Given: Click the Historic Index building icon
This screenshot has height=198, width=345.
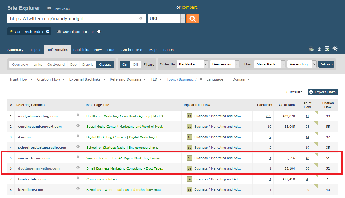Looking at the screenshot, I should pyautogui.click(x=59, y=31).
